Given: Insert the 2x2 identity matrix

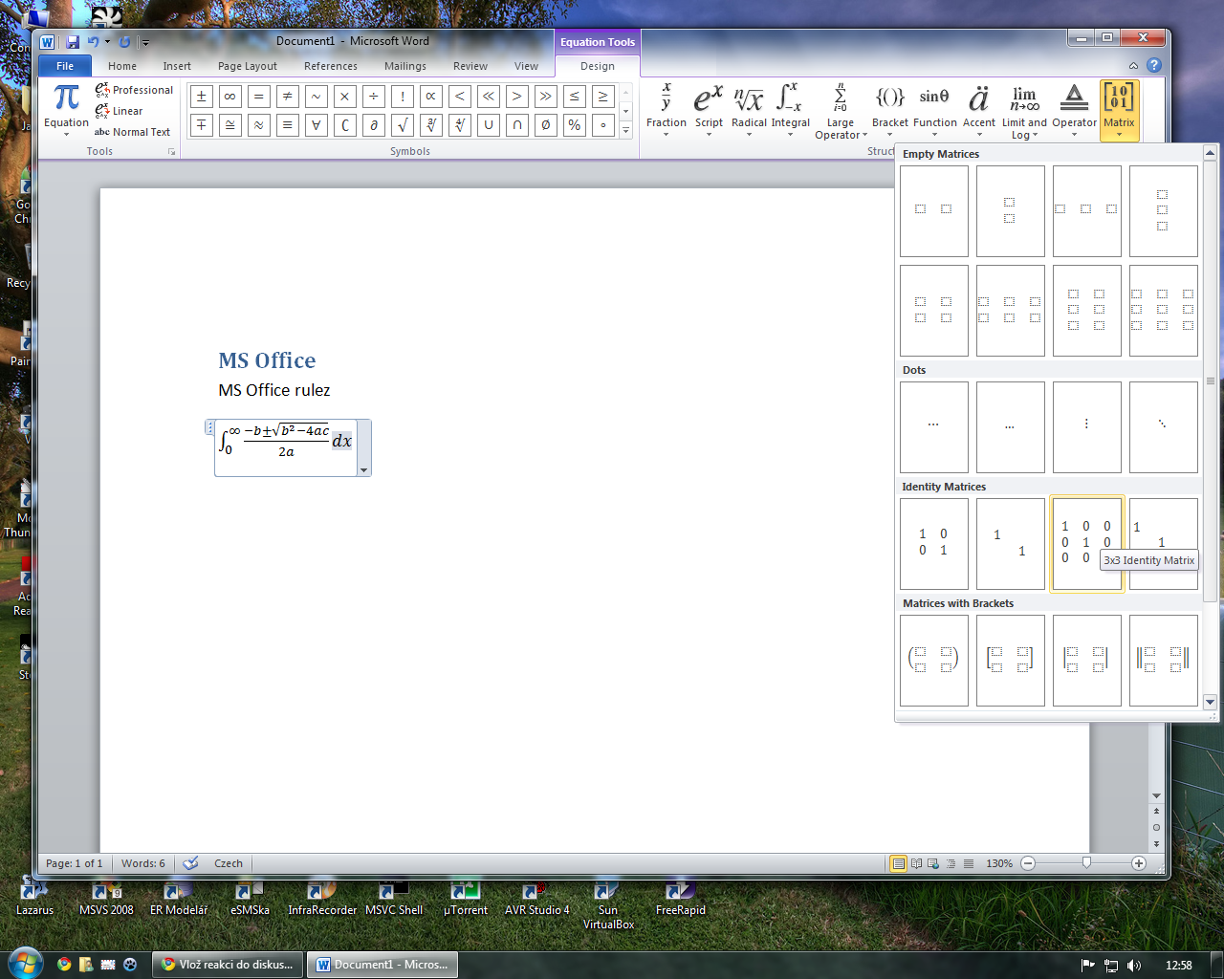Looking at the screenshot, I should point(934,544).
